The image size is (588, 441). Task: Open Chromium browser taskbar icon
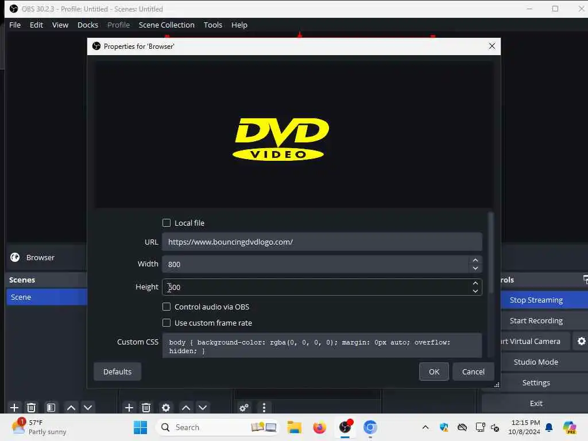[370, 427]
